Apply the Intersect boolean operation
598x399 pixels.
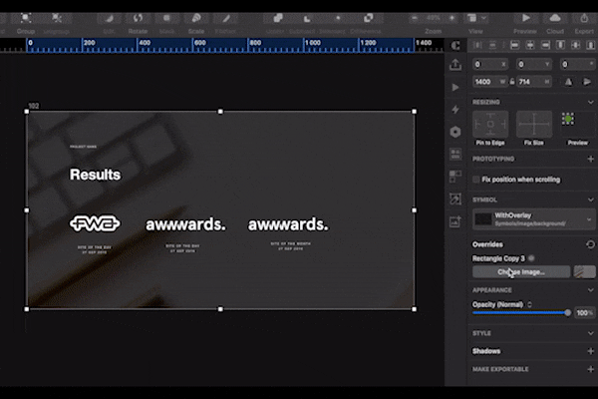tap(338, 18)
